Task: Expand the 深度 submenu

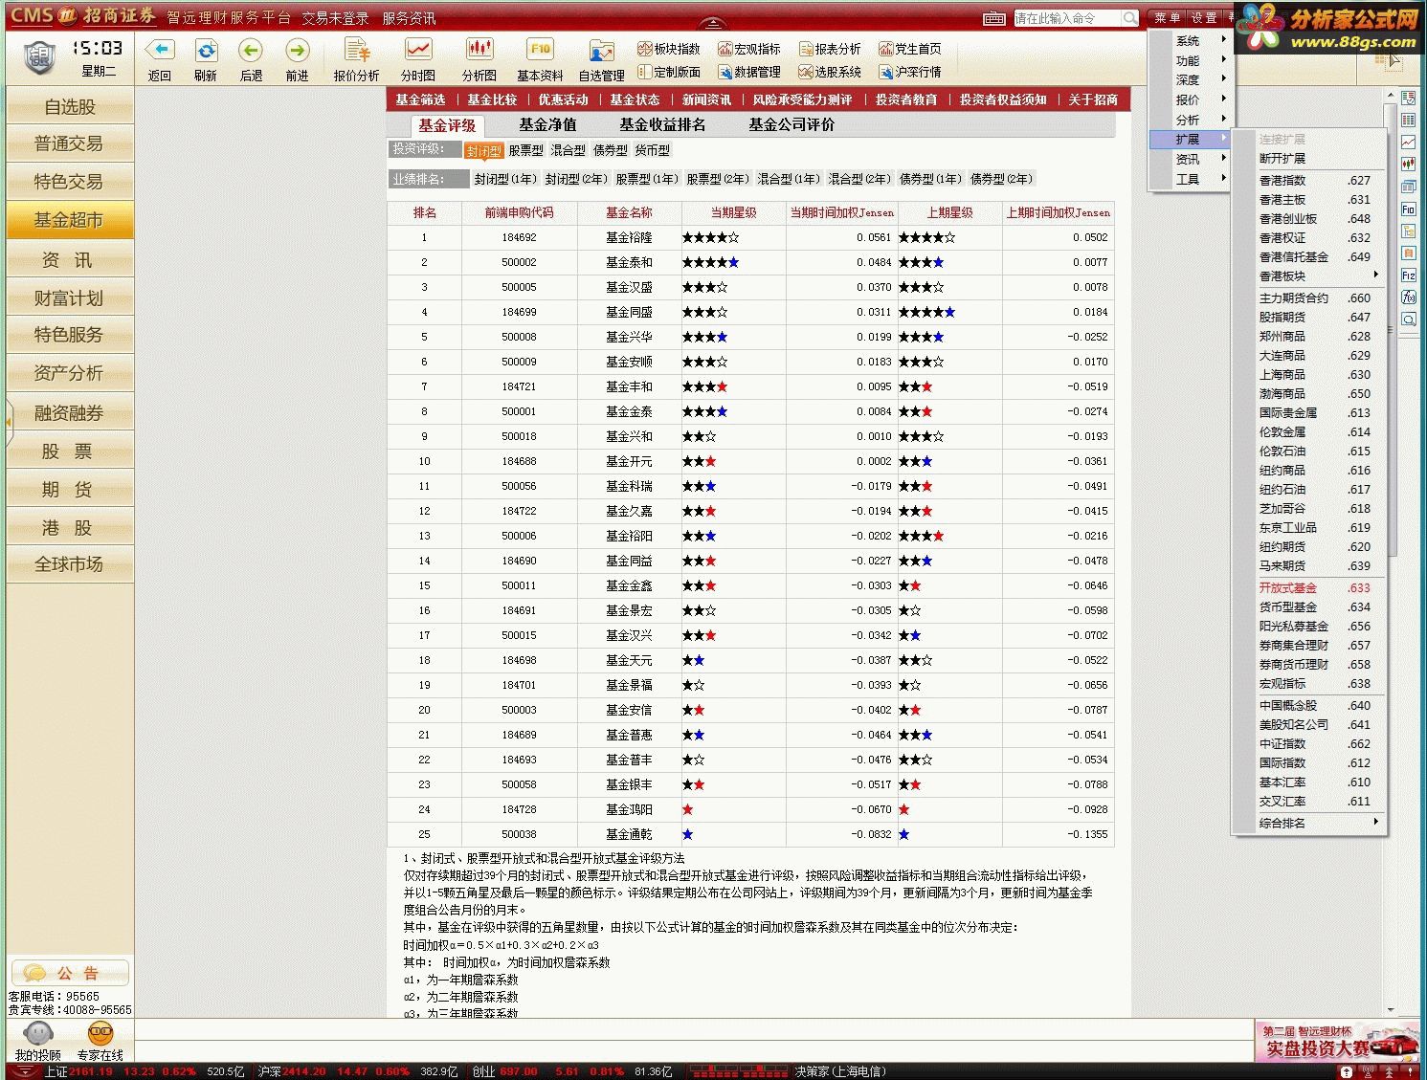Action: (1189, 80)
